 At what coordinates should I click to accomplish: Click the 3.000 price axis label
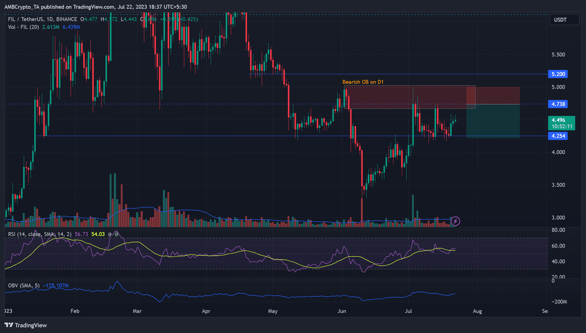pos(558,218)
